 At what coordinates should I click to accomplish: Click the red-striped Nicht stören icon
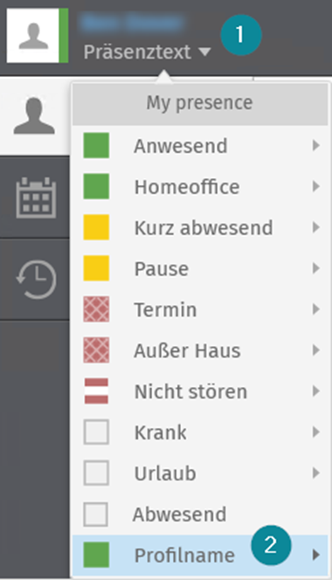click(x=96, y=391)
